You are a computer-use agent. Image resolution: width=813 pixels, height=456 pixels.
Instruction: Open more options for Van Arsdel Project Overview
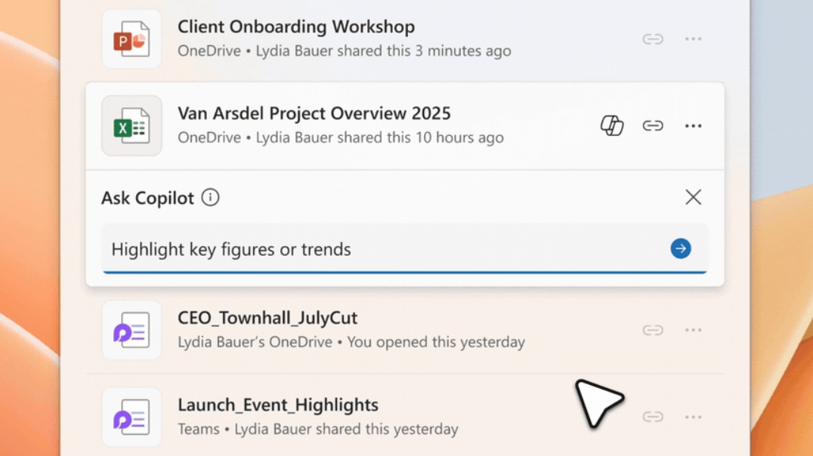[x=693, y=126]
